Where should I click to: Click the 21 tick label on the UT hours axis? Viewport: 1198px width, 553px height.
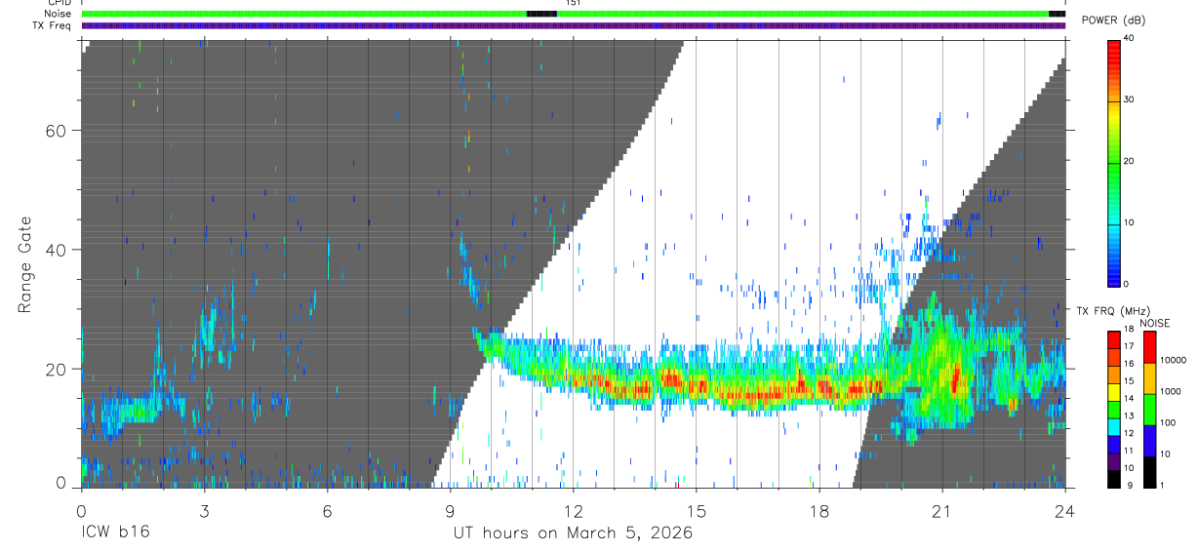942,509
